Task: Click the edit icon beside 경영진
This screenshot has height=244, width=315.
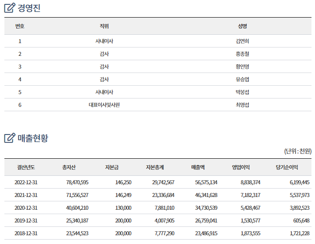Action: click(10, 8)
